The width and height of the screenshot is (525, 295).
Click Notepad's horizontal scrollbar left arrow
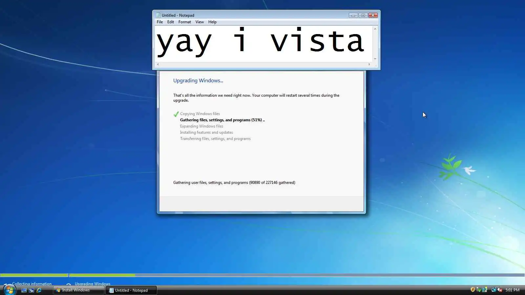click(158, 64)
